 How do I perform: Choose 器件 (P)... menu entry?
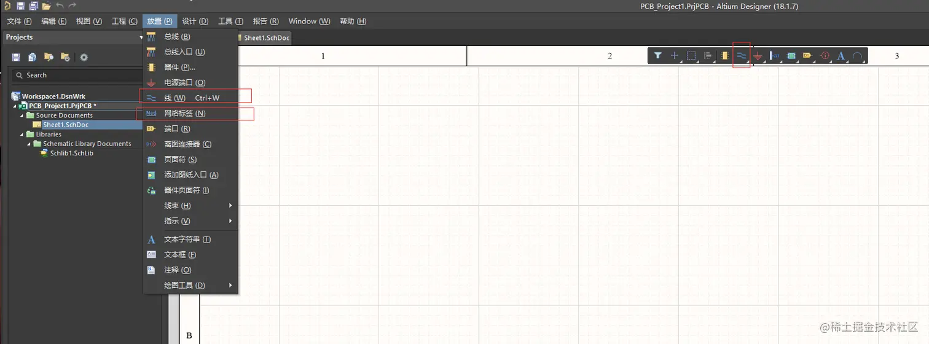point(190,68)
